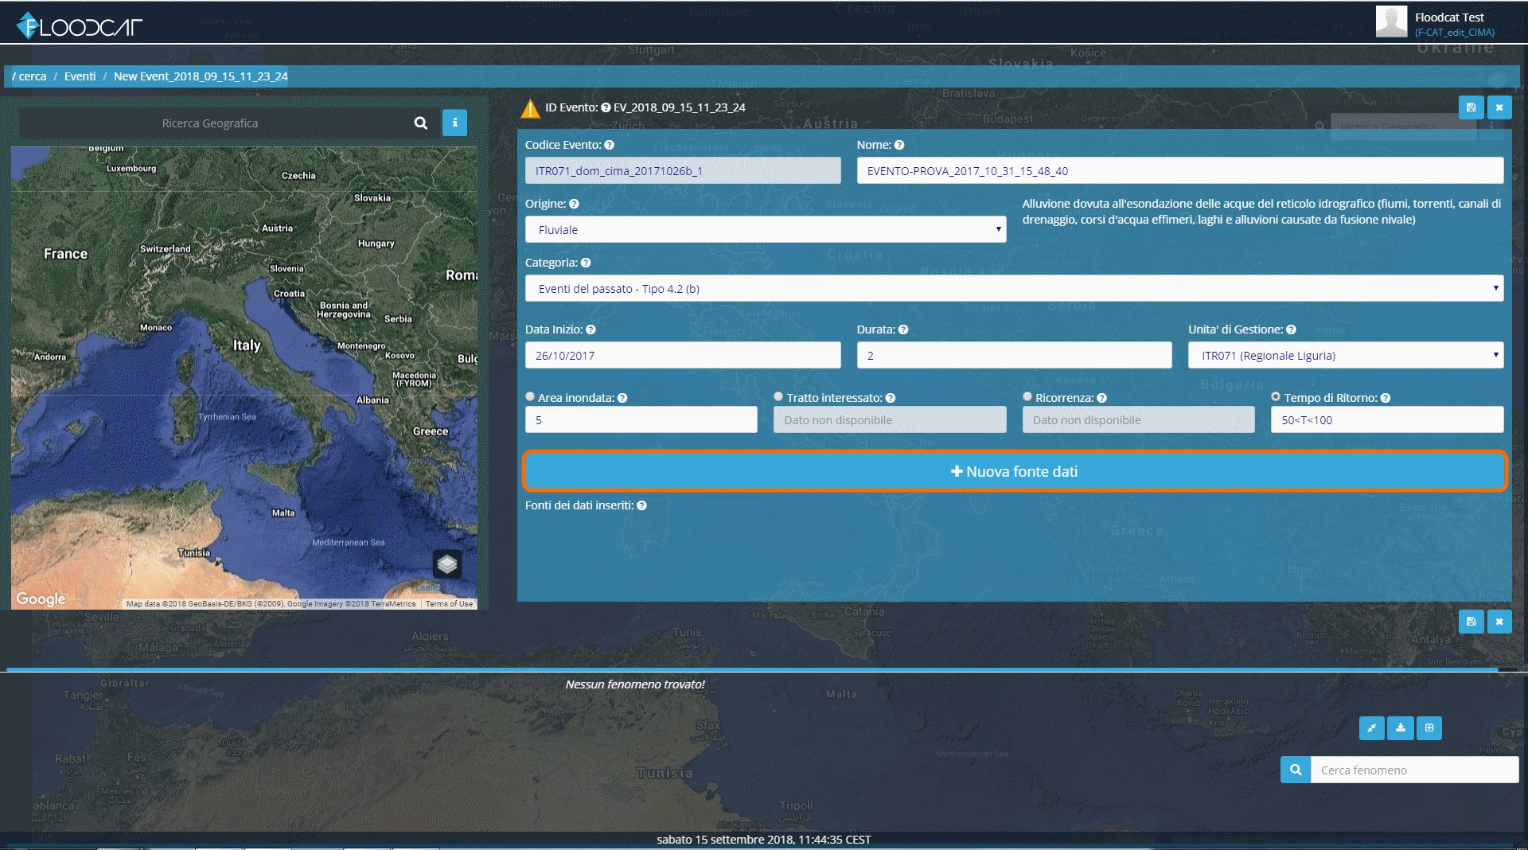This screenshot has height=850, width=1528.
Task: Click the Floodcat logo
Action: (x=79, y=25)
